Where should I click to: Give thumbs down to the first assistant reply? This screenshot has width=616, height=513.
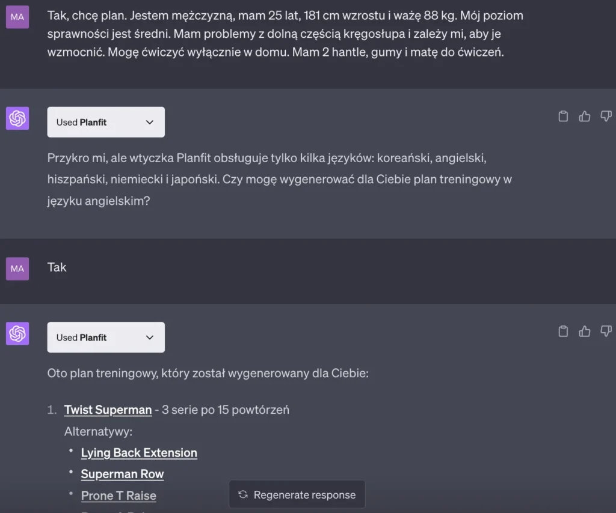click(x=605, y=116)
